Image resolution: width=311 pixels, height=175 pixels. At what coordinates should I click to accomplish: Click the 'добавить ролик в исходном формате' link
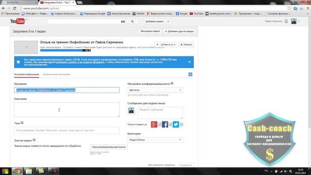[80, 62]
